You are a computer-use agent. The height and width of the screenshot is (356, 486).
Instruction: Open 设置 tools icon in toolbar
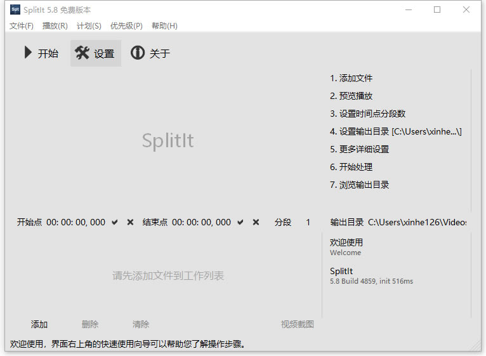click(x=82, y=53)
